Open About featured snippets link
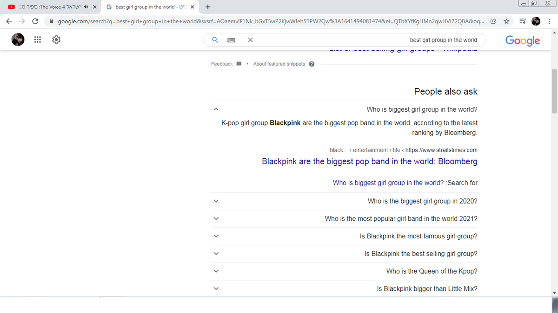Screen dimensions: 558x313 (x=279, y=64)
